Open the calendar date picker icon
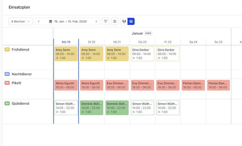Image resolution: width=242 pixels, height=146 pixels. click(50, 21)
